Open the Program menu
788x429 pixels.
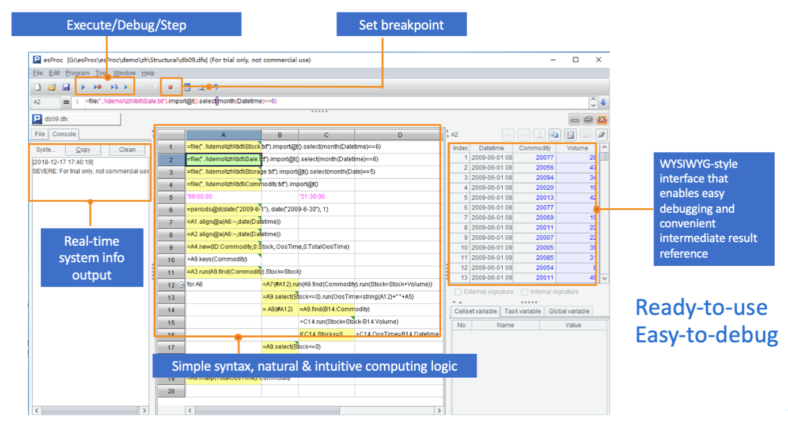pyautogui.click(x=77, y=73)
